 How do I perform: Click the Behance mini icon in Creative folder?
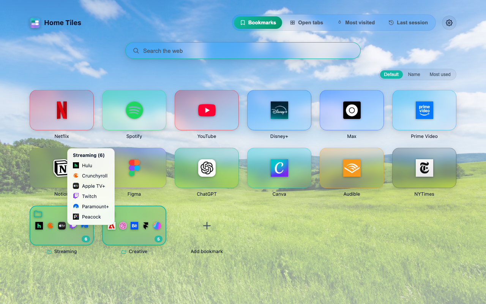coord(134,226)
